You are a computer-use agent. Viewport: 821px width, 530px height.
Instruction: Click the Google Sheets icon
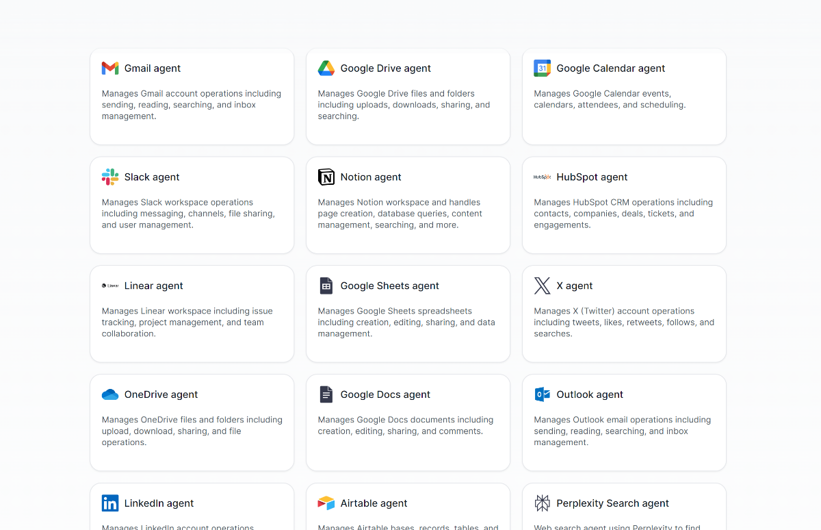[x=326, y=286]
